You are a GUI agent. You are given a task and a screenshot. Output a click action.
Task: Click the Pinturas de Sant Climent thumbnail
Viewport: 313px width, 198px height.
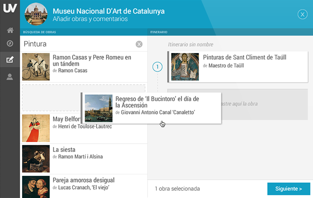[x=185, y=66]
